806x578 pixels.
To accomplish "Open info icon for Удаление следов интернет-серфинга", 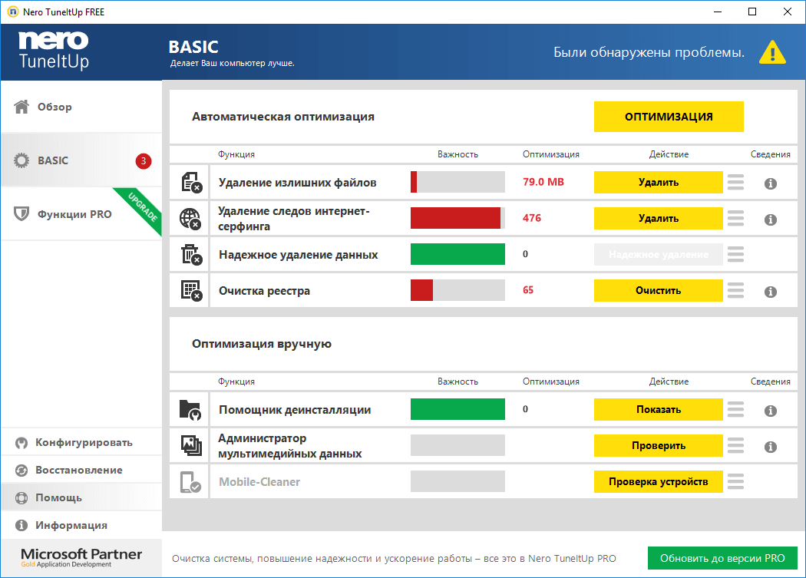I will (x=770, y=220).
